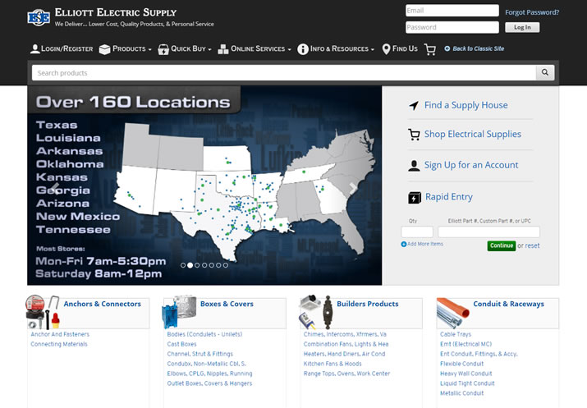
Task: Click the Find a Supply House arrow icon
Action: [x=414, y=106]
